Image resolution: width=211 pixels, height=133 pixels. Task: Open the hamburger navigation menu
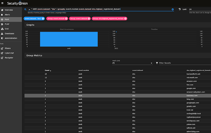coord(2,3)
